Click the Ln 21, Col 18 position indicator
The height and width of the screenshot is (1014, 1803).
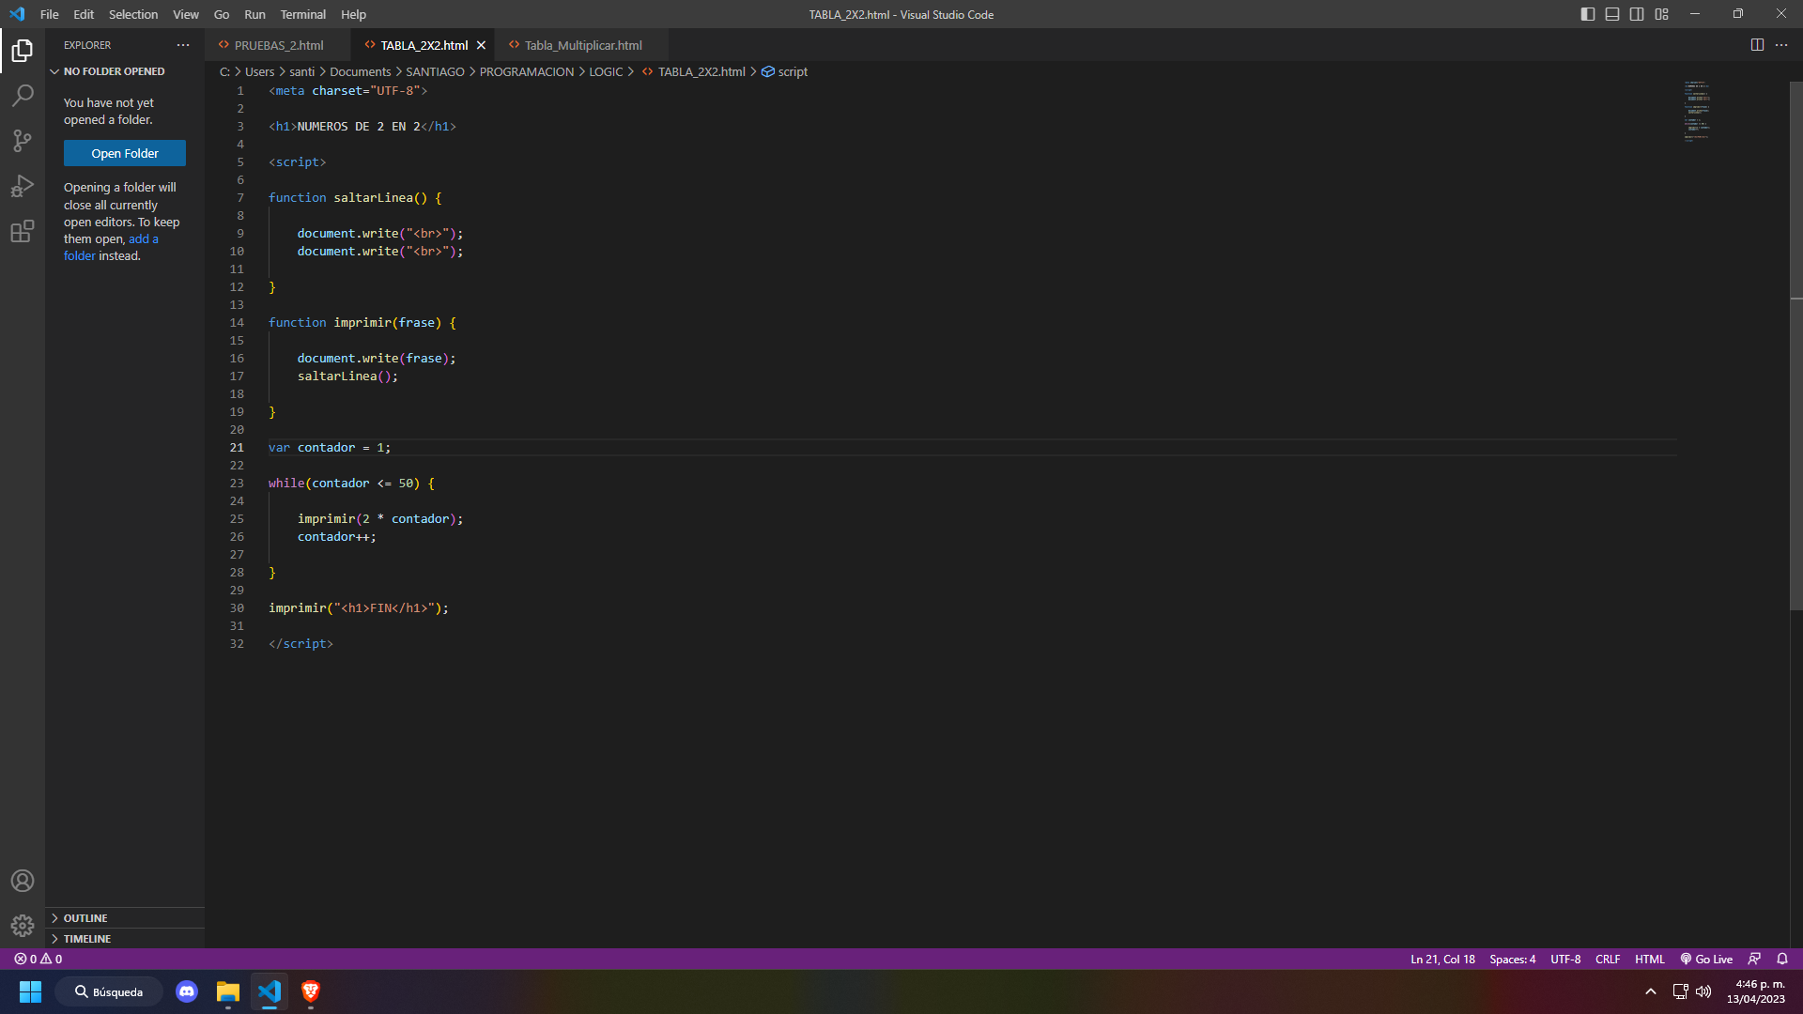click(1442, 959)
